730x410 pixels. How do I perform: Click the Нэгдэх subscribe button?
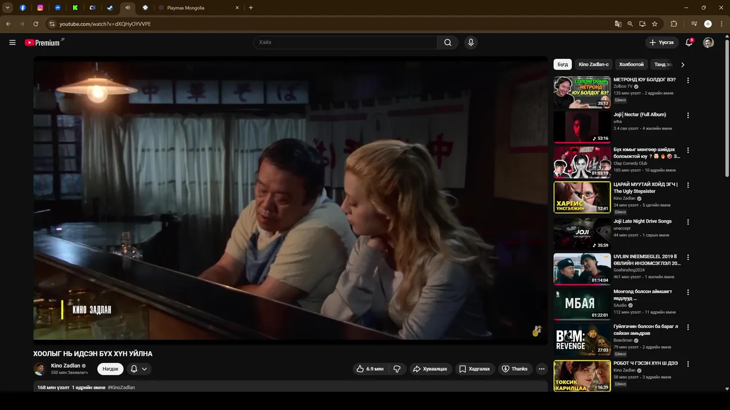(x=110, y=369)
